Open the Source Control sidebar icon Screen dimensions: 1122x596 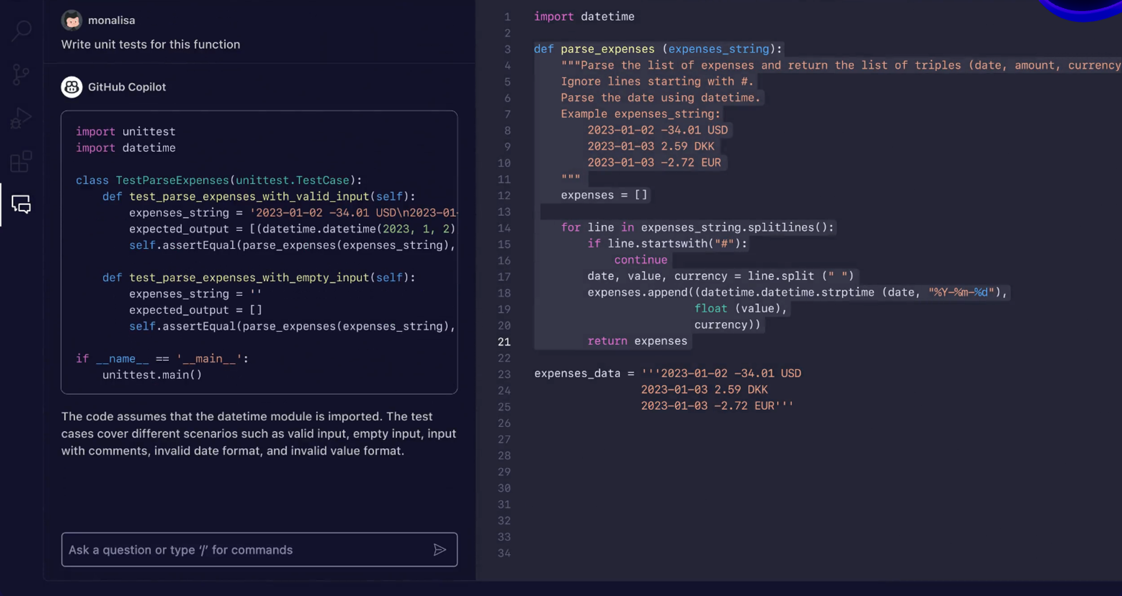click(21, 75)
